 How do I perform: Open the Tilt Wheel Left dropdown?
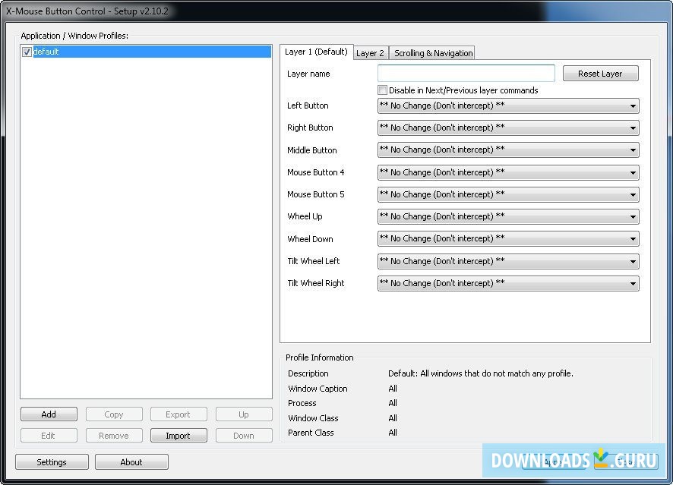click(x=508, y=261)
